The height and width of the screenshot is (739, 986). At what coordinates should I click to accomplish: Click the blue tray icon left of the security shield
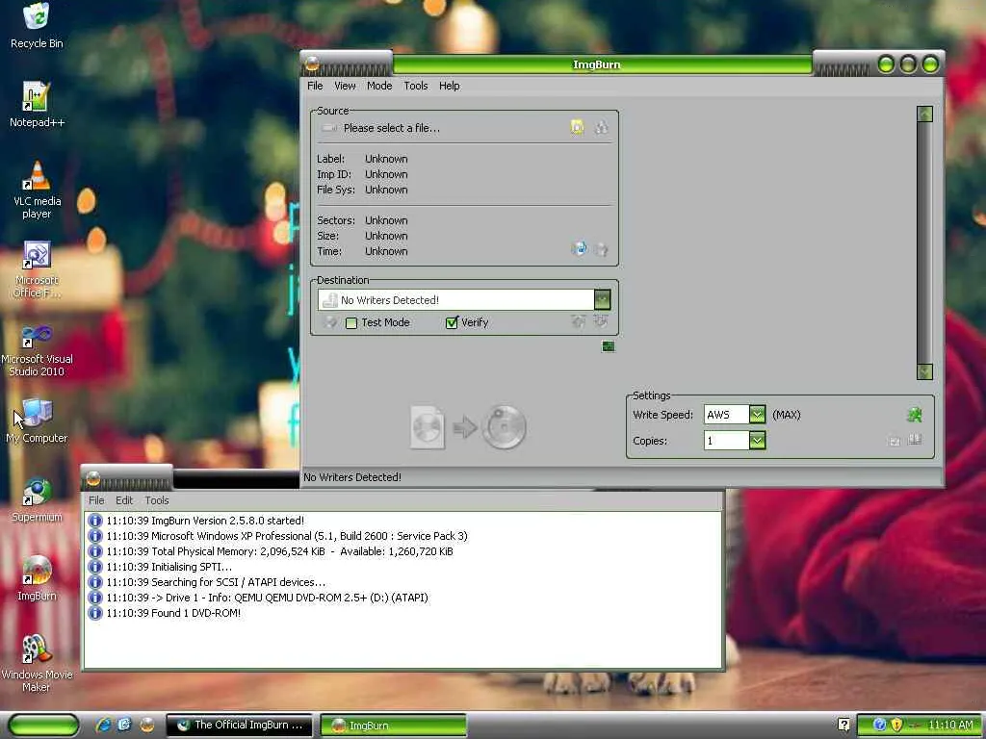click(x=880, y=725)
